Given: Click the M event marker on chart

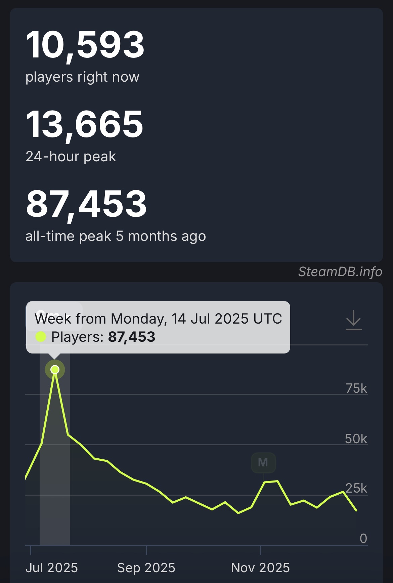Looking at the screenshot, I should (263, 463).
